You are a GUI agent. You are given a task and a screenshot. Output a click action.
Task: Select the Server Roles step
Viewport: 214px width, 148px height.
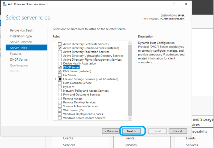[x=27, y=48]
